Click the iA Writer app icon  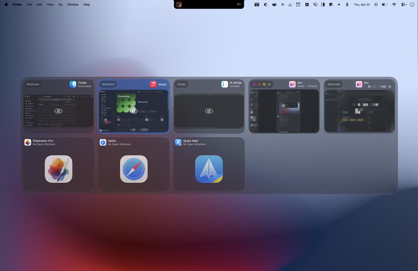pos(225,84)
